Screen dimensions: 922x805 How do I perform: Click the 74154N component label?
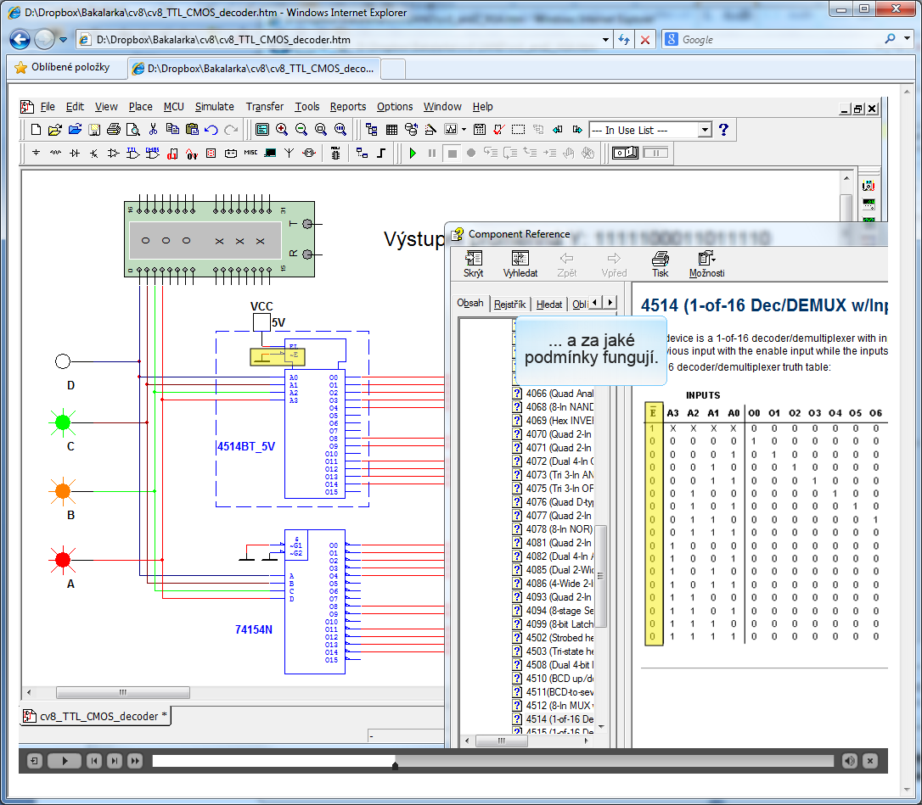[x=254, y=630]
